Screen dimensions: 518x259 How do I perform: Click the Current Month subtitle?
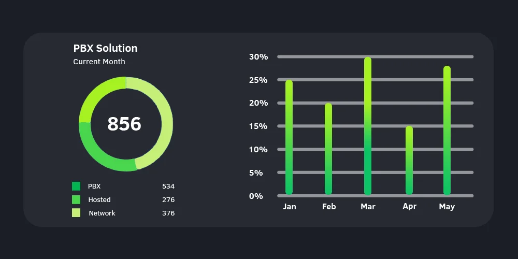point(99,62)
